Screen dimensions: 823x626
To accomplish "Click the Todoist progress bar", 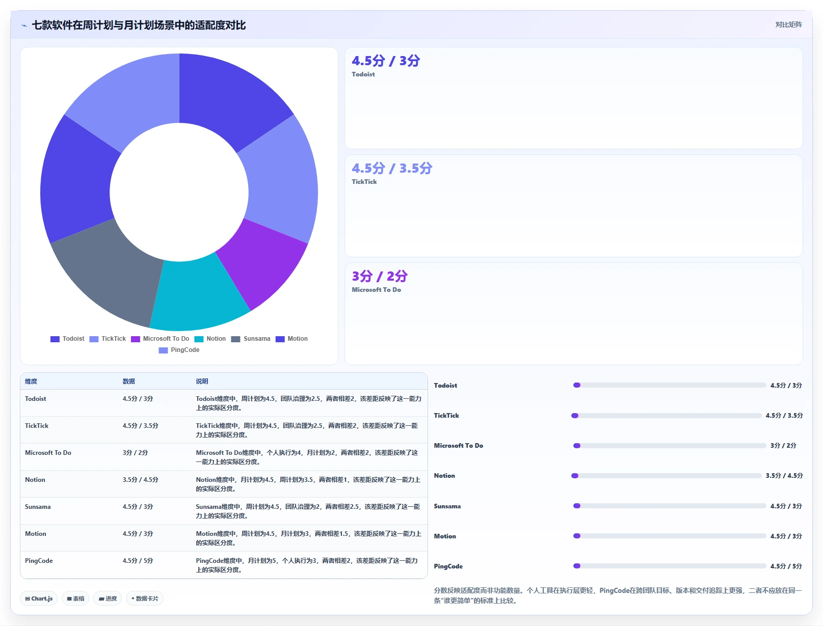I will tap(670, 385).
